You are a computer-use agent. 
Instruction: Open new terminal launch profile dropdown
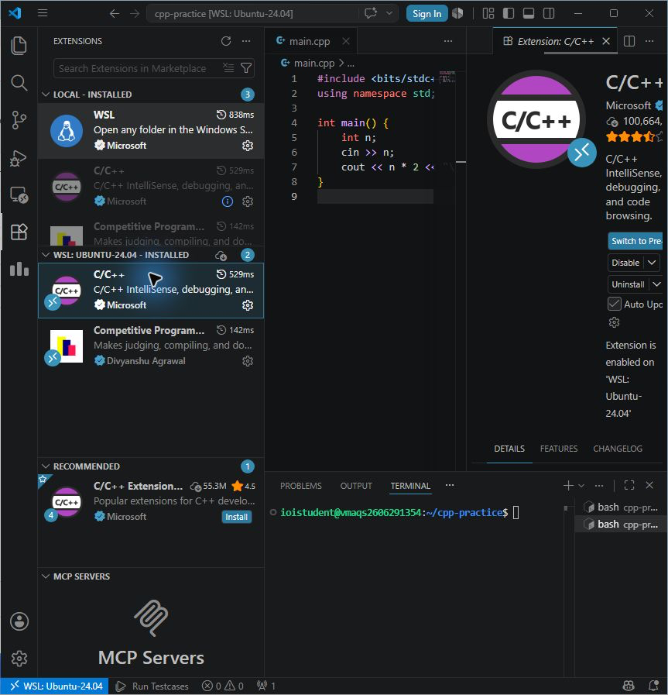point(581,486)
